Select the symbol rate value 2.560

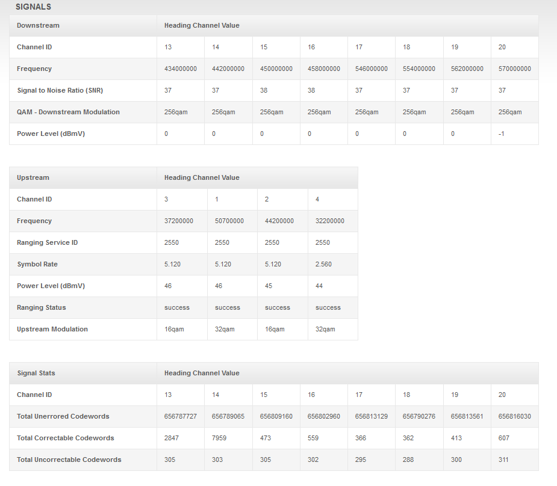click(323, 264)
